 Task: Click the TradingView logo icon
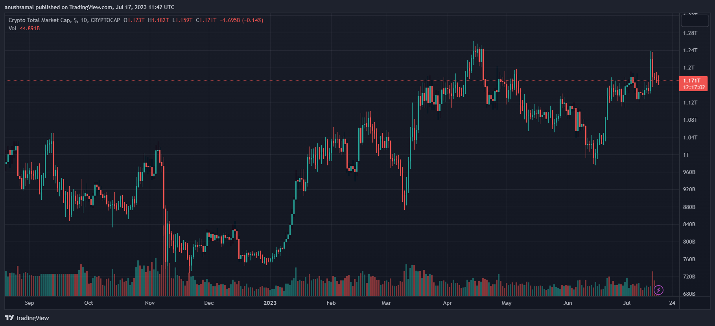(9, 318)
